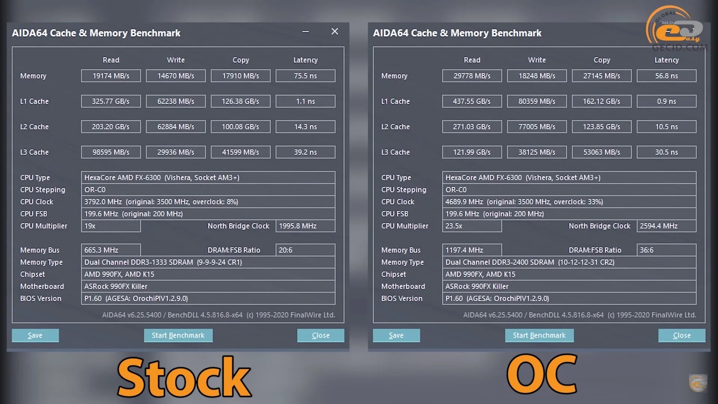The width and height of the screenshot is (718, 404).
Task: Select Stock memory read 19174 MB/s field
Action: tap(111, 76)
